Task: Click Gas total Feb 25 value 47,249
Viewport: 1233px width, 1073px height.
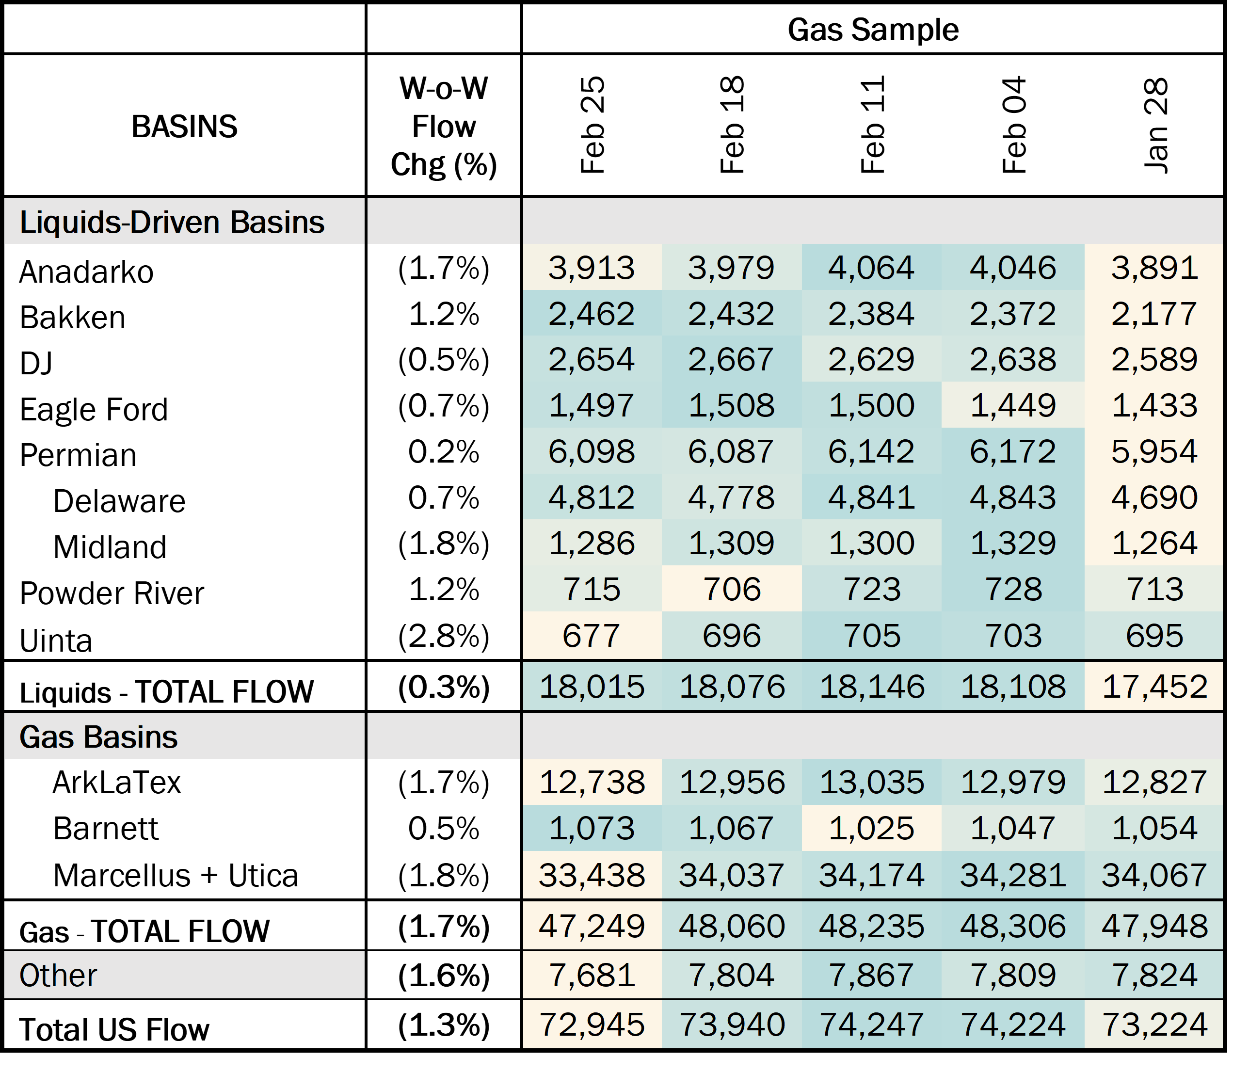Action: [x=592, y=926]
